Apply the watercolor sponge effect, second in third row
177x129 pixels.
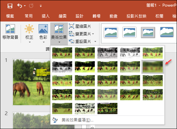(85, 81)
